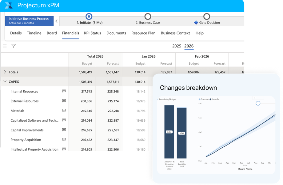Adjust the chart slider handle
Image resolution: width=283 pixels, height=185 pixels.
pos(258,103)
